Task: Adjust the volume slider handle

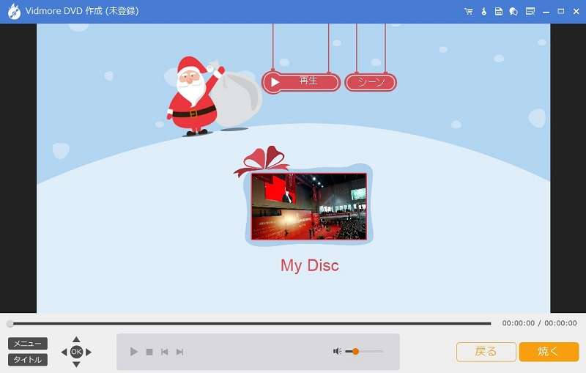Action: (x=355, y=352)
